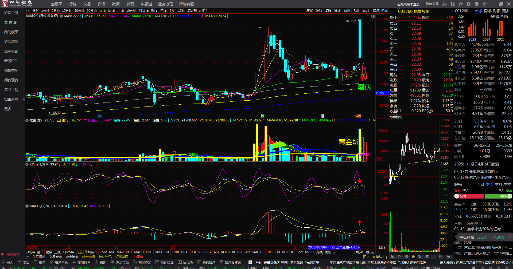The height and width of the screenshot is (269, 513).
Task: Click the window icon left of 分时
Action: click(28, 11)
